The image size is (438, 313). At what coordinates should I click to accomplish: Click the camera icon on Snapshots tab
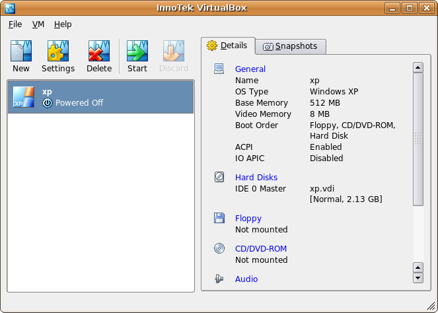click(x=268, y=46)
